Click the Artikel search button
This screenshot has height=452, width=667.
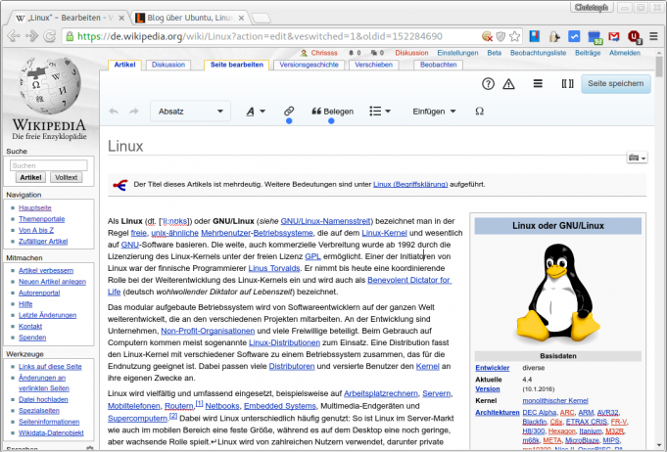click(x=30, y=177)
